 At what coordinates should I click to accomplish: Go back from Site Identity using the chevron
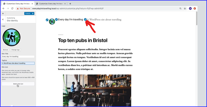[x=3, y=19]
